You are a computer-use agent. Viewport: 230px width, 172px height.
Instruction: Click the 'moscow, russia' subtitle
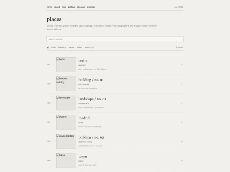point(85,142)
